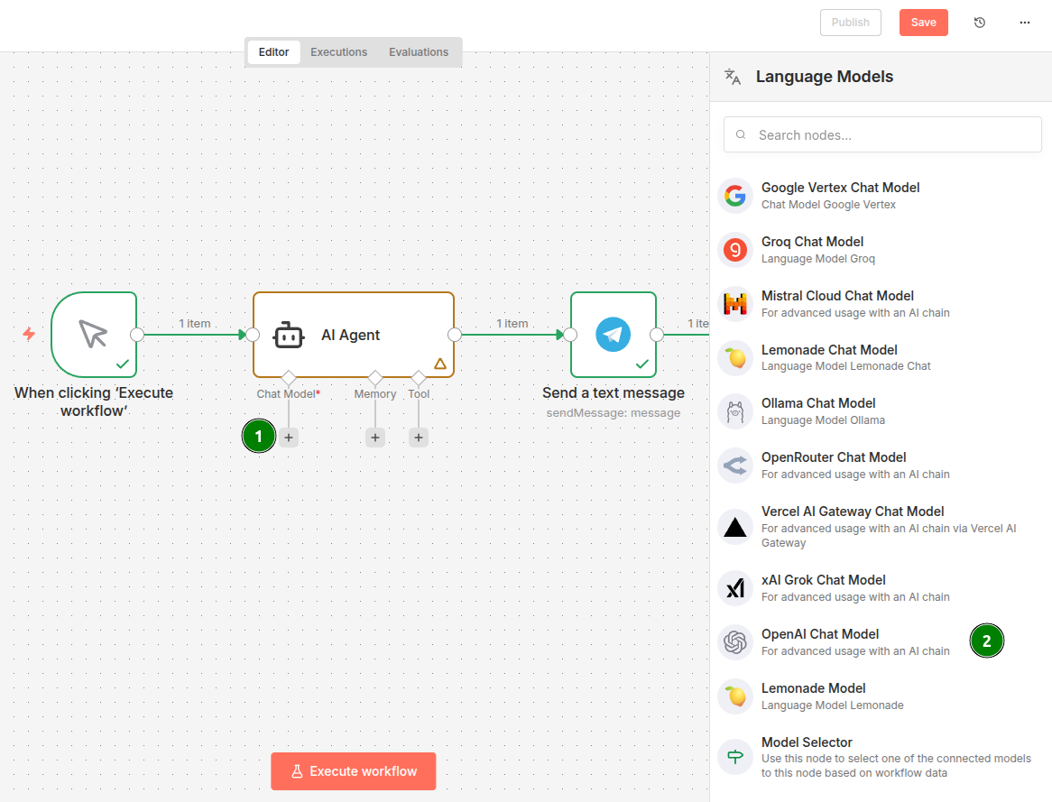Screen dimensions: 1052x802
Task: Click the Save button
Action: tap(923, 23)
